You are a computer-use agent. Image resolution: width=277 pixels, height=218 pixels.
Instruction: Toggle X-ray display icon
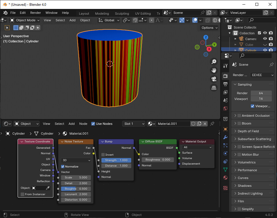[208, 20]
